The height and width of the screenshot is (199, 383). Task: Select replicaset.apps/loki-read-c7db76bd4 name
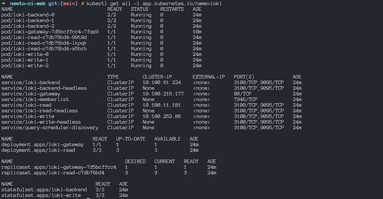[x=53, y=173]
